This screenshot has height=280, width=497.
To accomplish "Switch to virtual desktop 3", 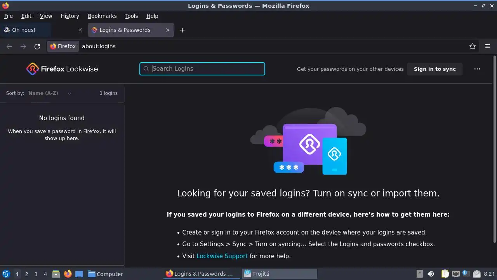I will tap(36, 274).
